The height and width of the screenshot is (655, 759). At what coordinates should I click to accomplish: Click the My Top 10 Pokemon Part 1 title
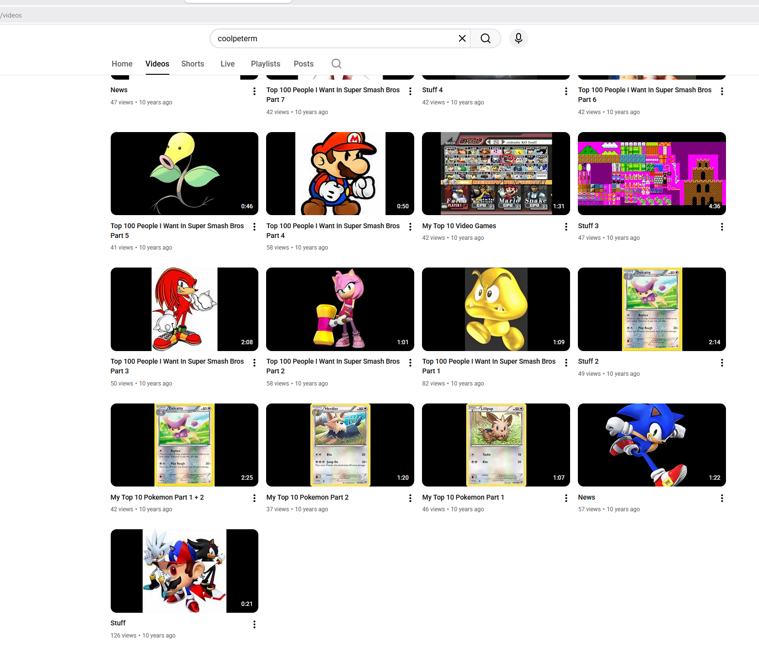coord(463,497)
